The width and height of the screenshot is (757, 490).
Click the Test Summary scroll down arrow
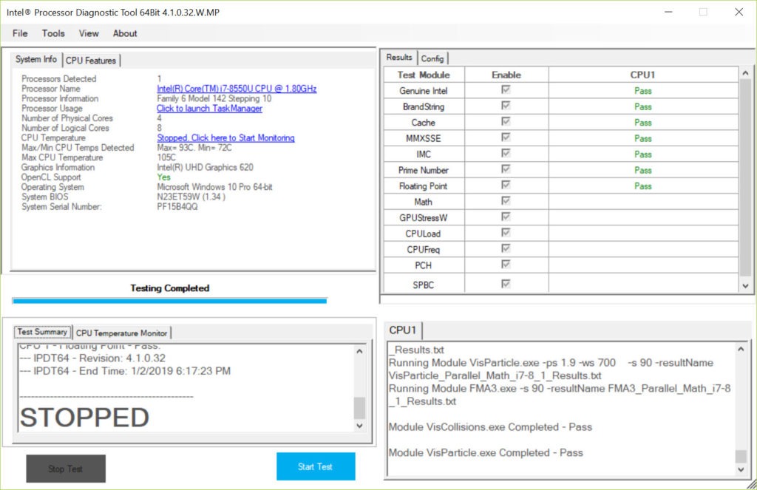[359, 426]
